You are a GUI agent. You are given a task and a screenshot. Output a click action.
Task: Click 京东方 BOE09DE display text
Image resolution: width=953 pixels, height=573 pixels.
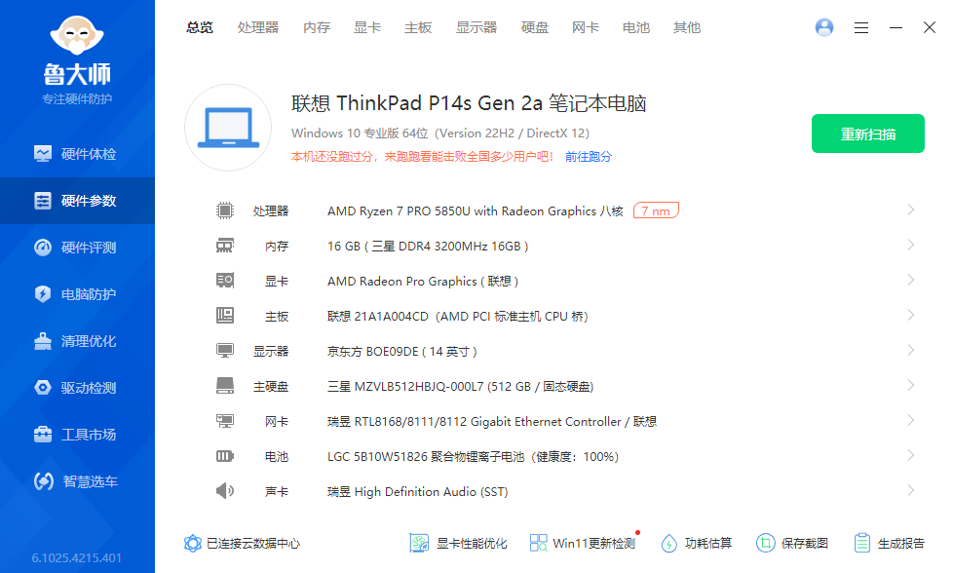click(401, 351)
